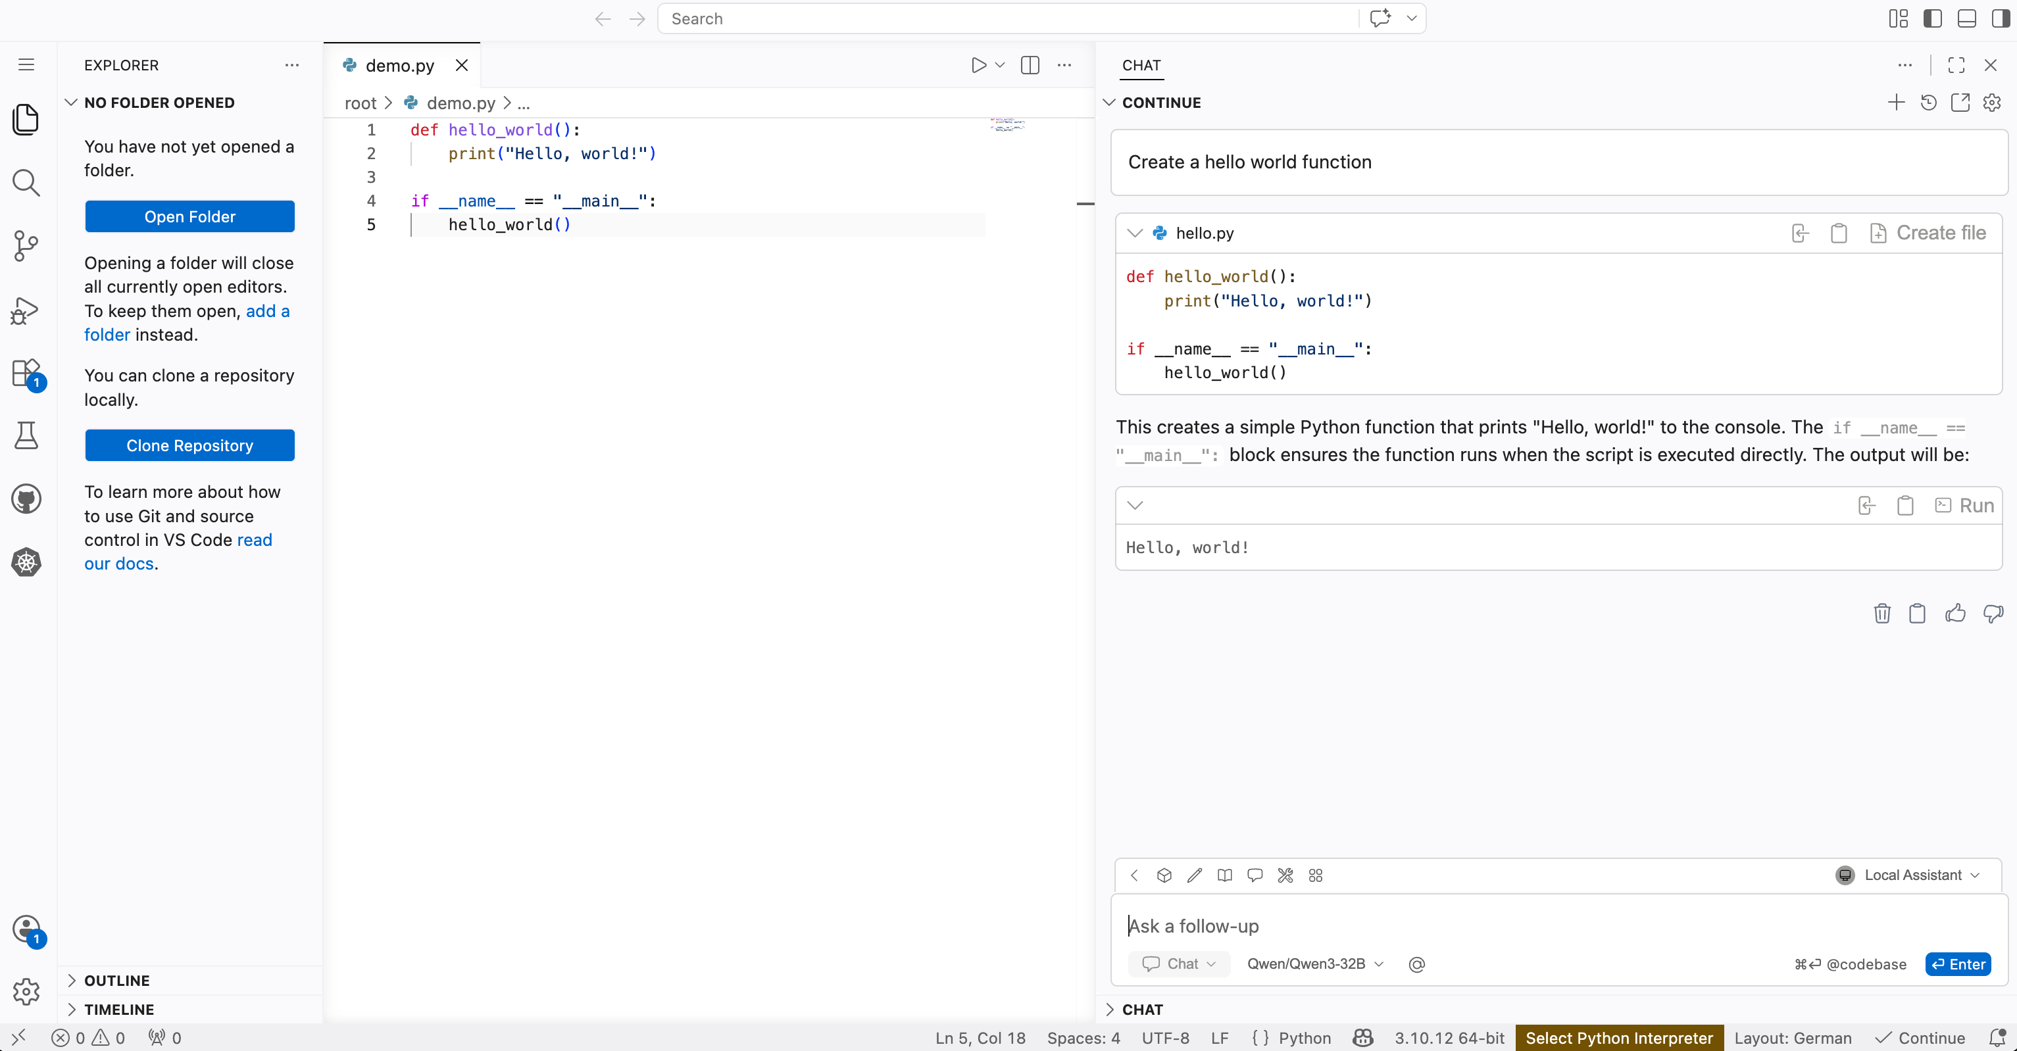This screenshot has height=1051, width=2017.
Task: Open Source Control view
Action: coord(26,246)
